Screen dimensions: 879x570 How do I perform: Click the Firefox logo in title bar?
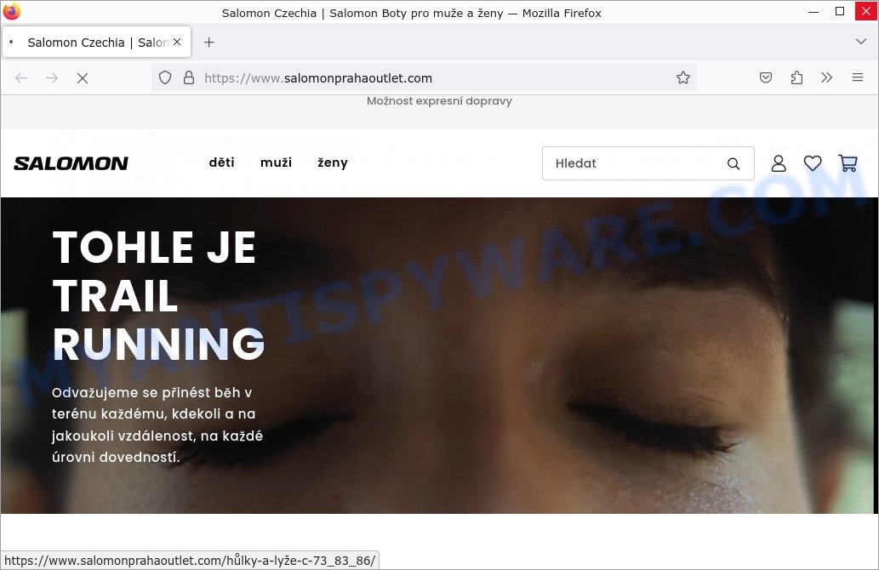[x=11, y=11]
